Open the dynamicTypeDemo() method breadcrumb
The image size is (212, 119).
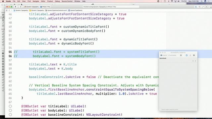76,10
